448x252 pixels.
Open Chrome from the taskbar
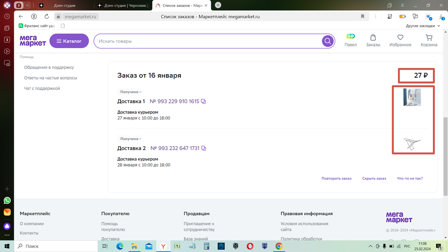[x=279, y=246]
